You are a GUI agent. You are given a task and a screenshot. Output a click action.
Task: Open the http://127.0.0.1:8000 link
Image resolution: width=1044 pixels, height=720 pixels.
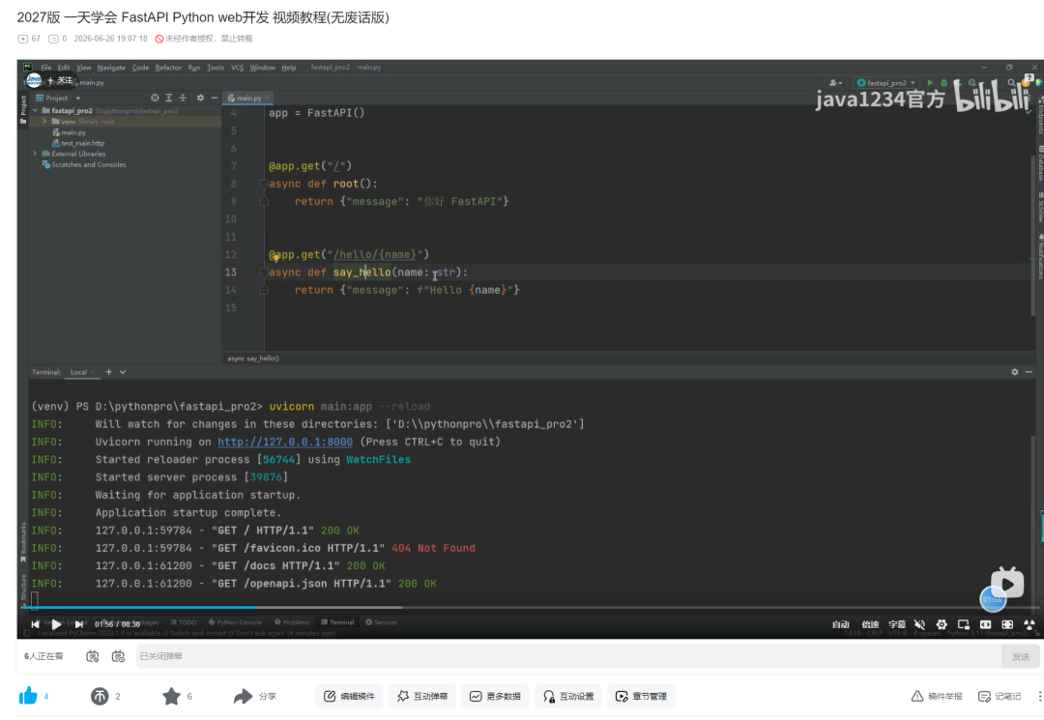tap(285, 442)
